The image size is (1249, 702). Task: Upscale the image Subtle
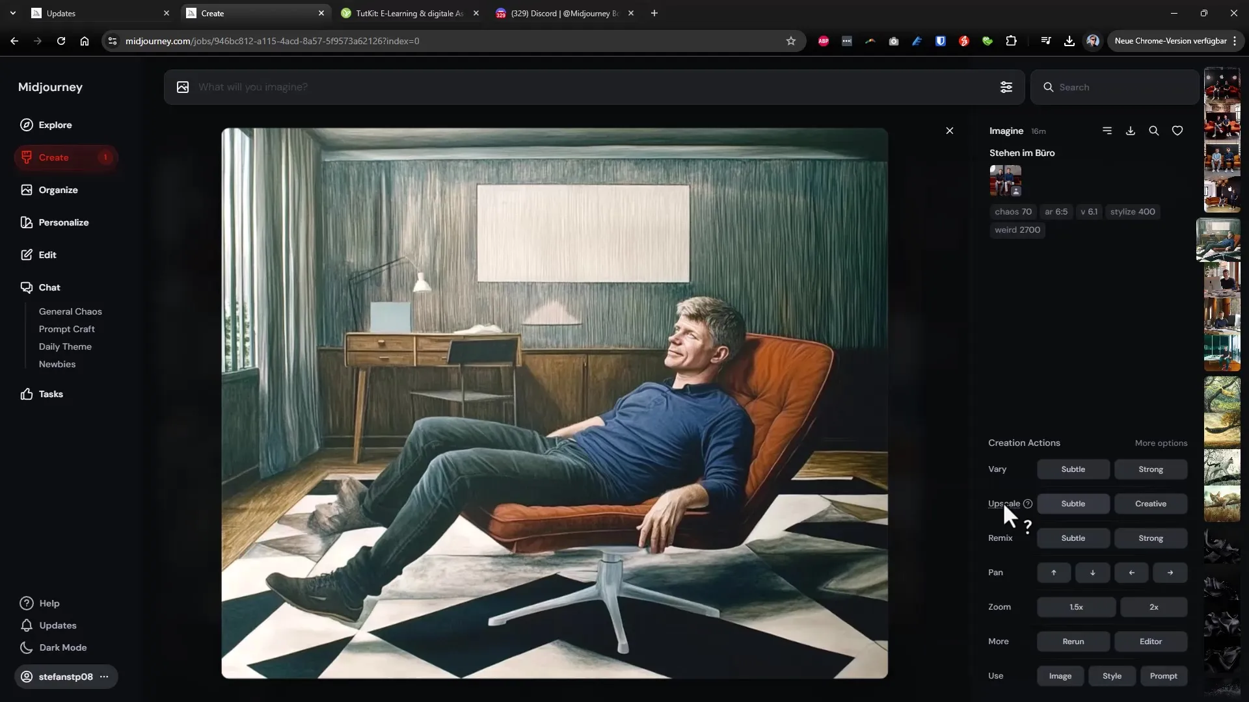[1073, 504]
